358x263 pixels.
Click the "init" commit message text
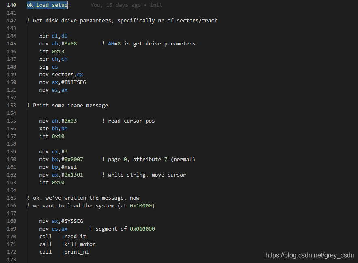point(156,5)
